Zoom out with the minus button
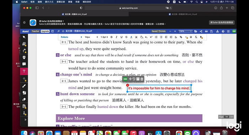The width and height of the screenshot is (249, 135). (x=170, y=31)
